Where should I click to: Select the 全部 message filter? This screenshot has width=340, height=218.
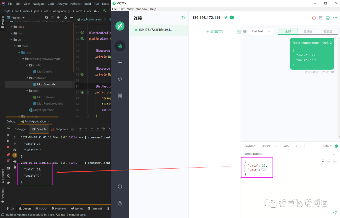(x=288, y=32)
